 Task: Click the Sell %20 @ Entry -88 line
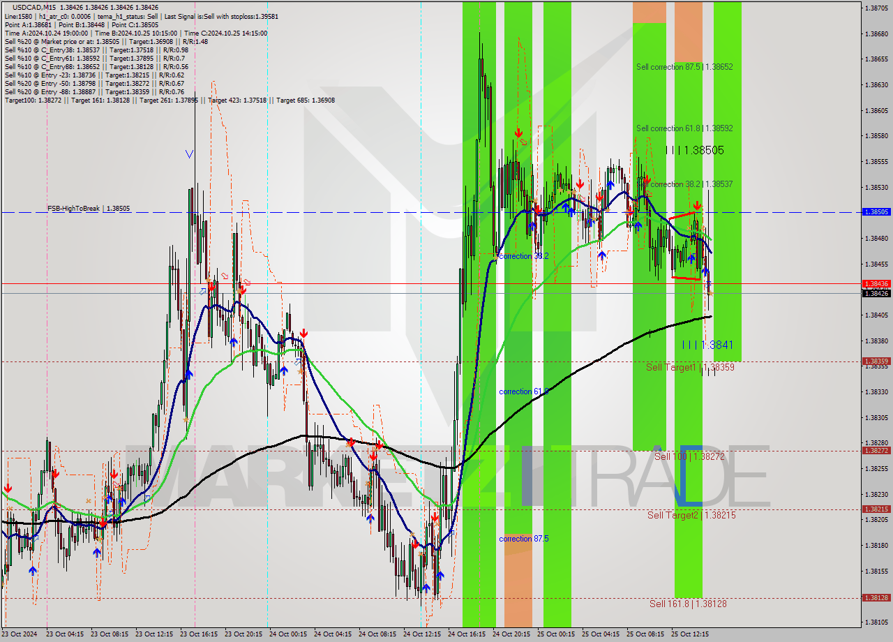[x=94, y=92]
